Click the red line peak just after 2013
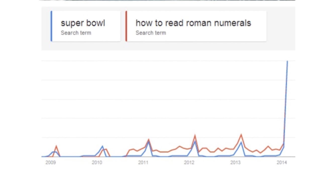The width and height of the screenshot is (333, 176). click(x=241, y=135)
